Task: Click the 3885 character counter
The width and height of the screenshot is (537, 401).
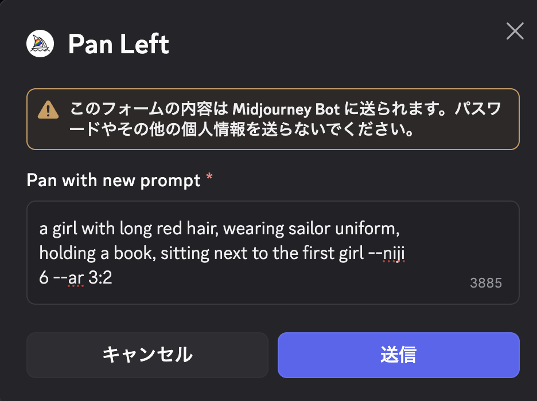Action: [485, 283]
